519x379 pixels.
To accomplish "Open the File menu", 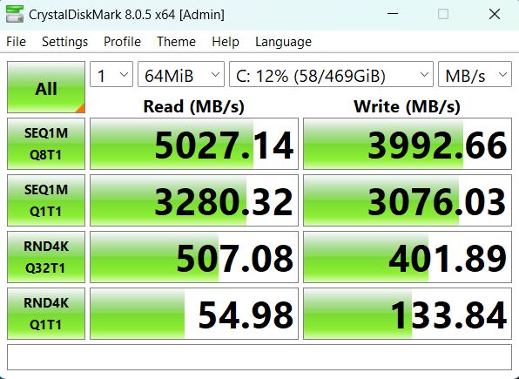I will pyautogui.click(x=16, y=42).
